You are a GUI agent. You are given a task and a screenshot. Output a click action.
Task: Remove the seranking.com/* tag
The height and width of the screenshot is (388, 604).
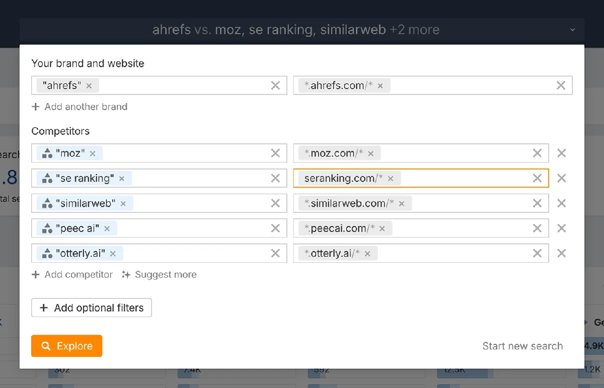(x=391, y=179)
